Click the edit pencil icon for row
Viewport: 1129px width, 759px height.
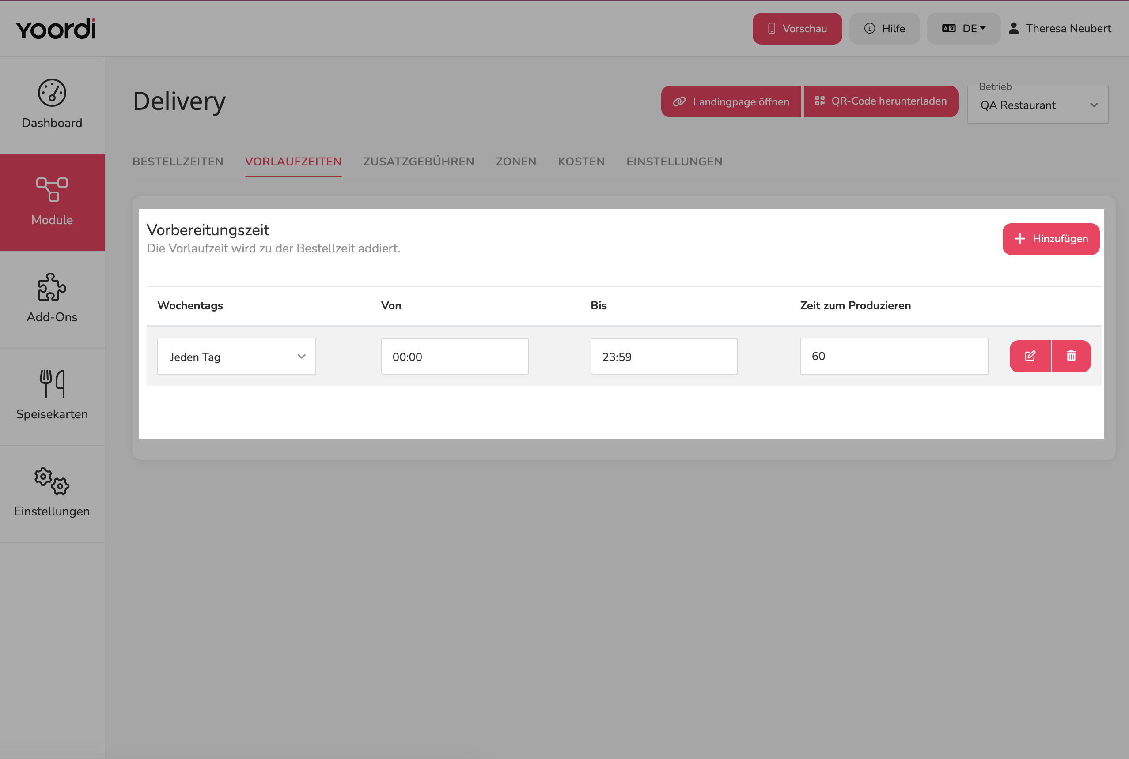tap(1030, 356)
